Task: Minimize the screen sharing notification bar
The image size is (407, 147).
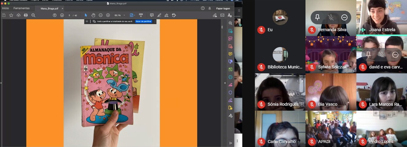Action: (x=87, y=21)
